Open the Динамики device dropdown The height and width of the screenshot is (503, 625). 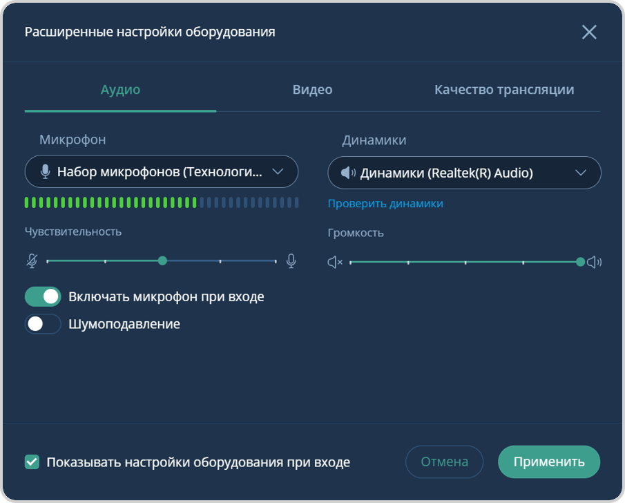coord(464,172)
